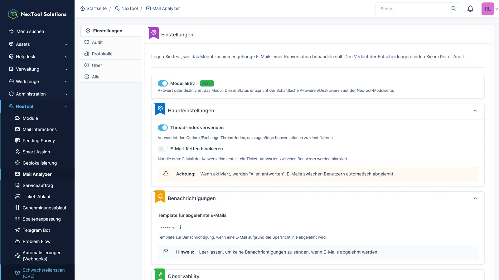Click the green Observability pulse badge icon
This screenshot has width=499, height=280.
click(160, 274)
